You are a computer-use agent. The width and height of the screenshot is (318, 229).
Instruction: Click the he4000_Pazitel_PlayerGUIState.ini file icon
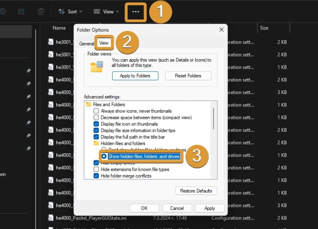pos(51,218)
